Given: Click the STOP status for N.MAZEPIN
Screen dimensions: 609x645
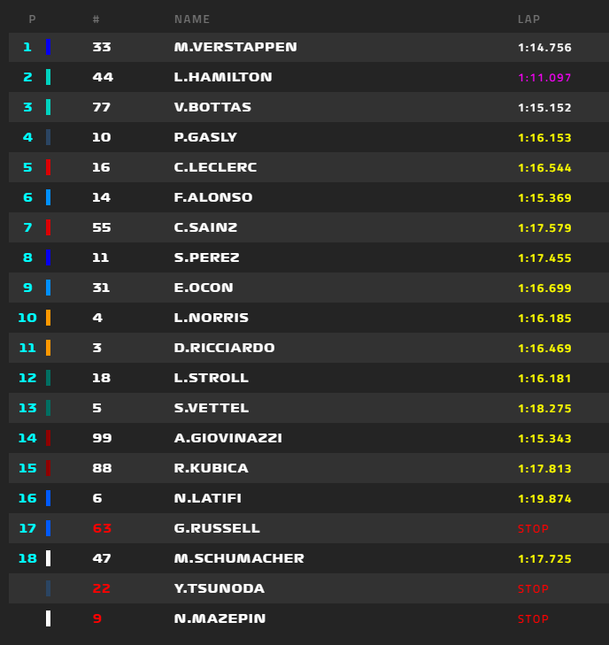Looking at the screenshot, I should 533,618.
